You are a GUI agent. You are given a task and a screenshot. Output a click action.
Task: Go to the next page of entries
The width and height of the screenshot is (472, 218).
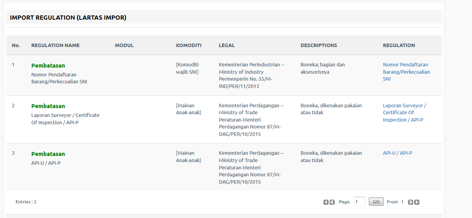click(411, 202)
